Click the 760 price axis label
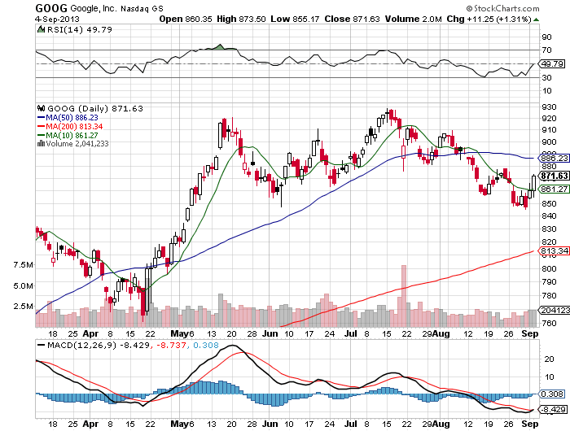 549,323
